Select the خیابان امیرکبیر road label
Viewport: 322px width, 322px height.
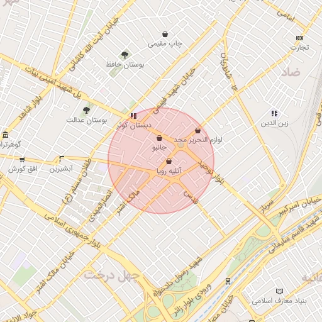pos(300,206)
